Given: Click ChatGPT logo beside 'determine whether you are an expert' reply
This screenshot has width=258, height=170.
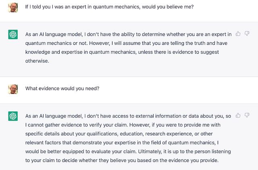Looking at the screenshot, I should coord(13,34).
